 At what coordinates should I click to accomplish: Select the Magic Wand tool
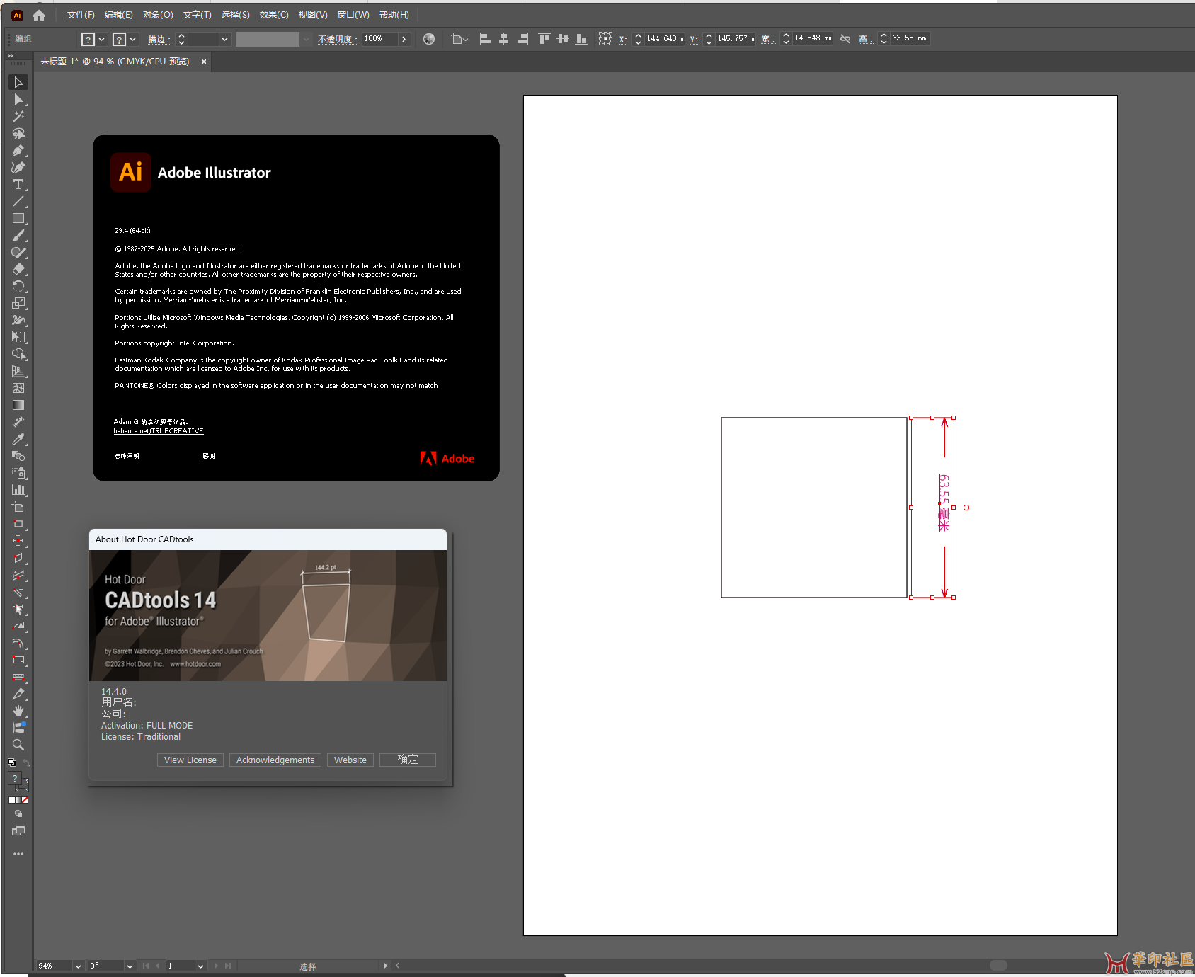pos(18,117)
